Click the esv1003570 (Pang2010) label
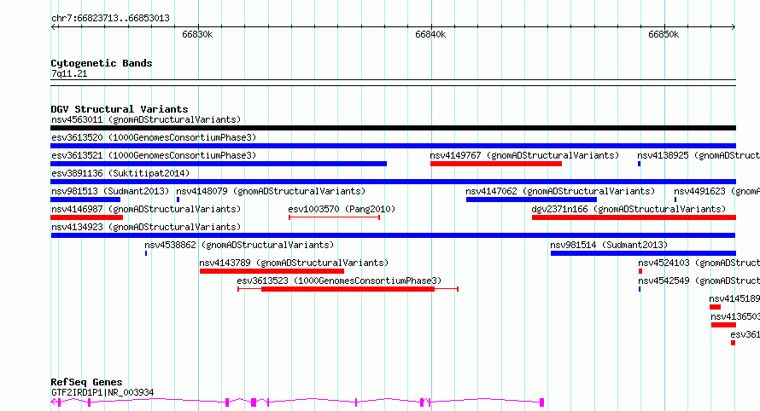Image resolution: width=760 pixels, height=411 pixels. click(342, 209)
